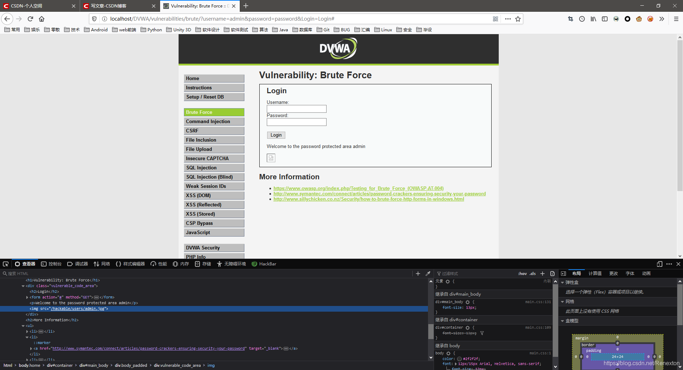Expand the form element node
Viewport: 683px width, 370px height.
27,297
